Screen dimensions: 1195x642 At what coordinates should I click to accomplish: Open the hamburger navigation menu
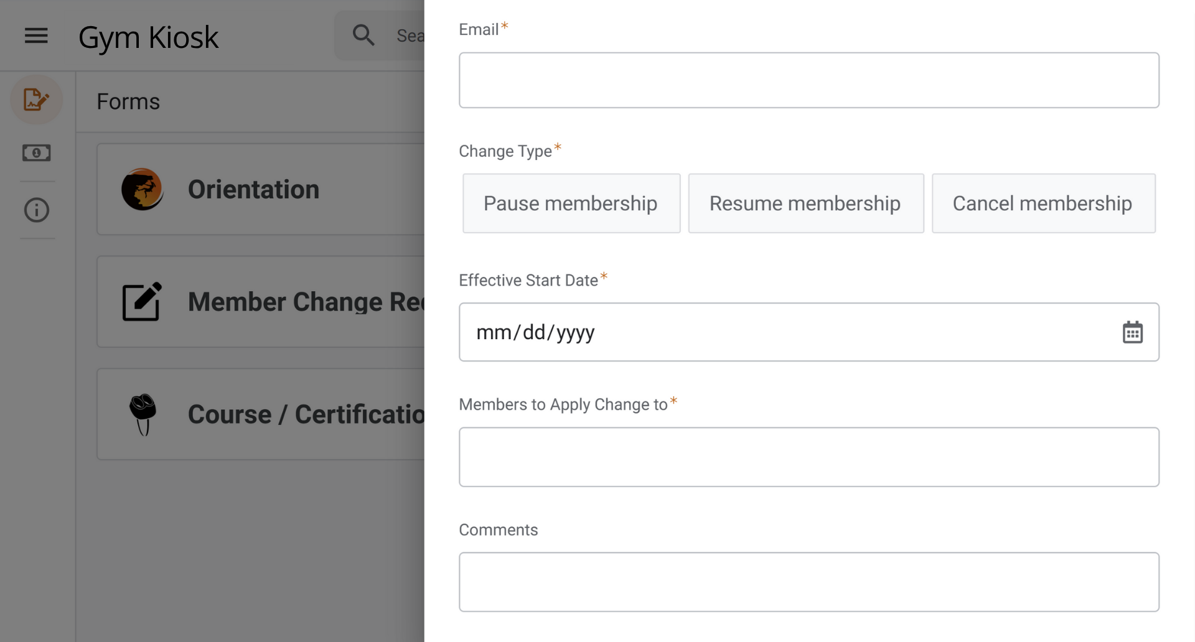35,35
